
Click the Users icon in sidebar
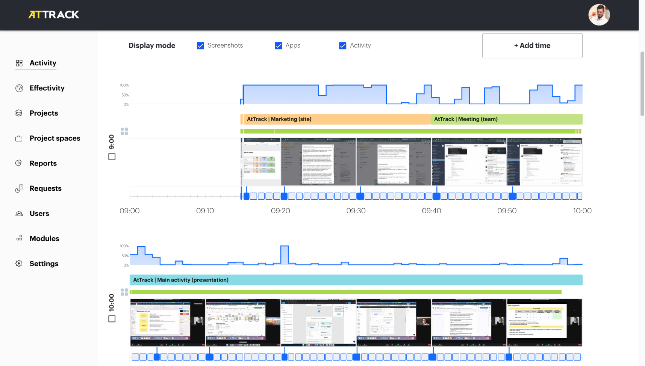19,214
